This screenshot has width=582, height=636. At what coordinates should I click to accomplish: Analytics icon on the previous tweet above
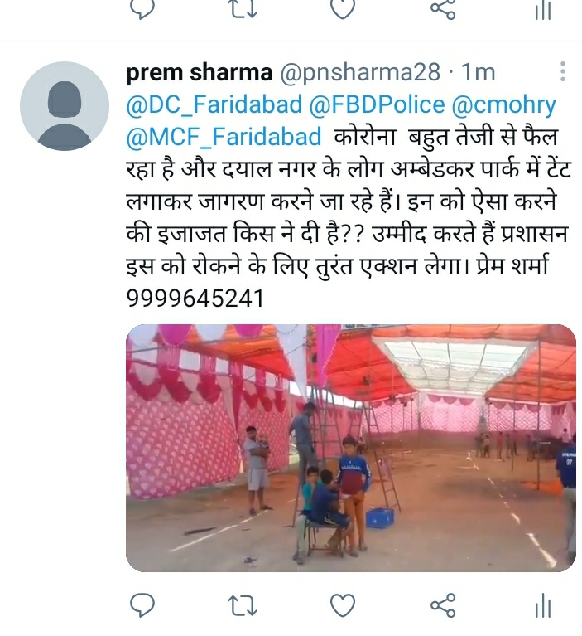coord(543,9)
